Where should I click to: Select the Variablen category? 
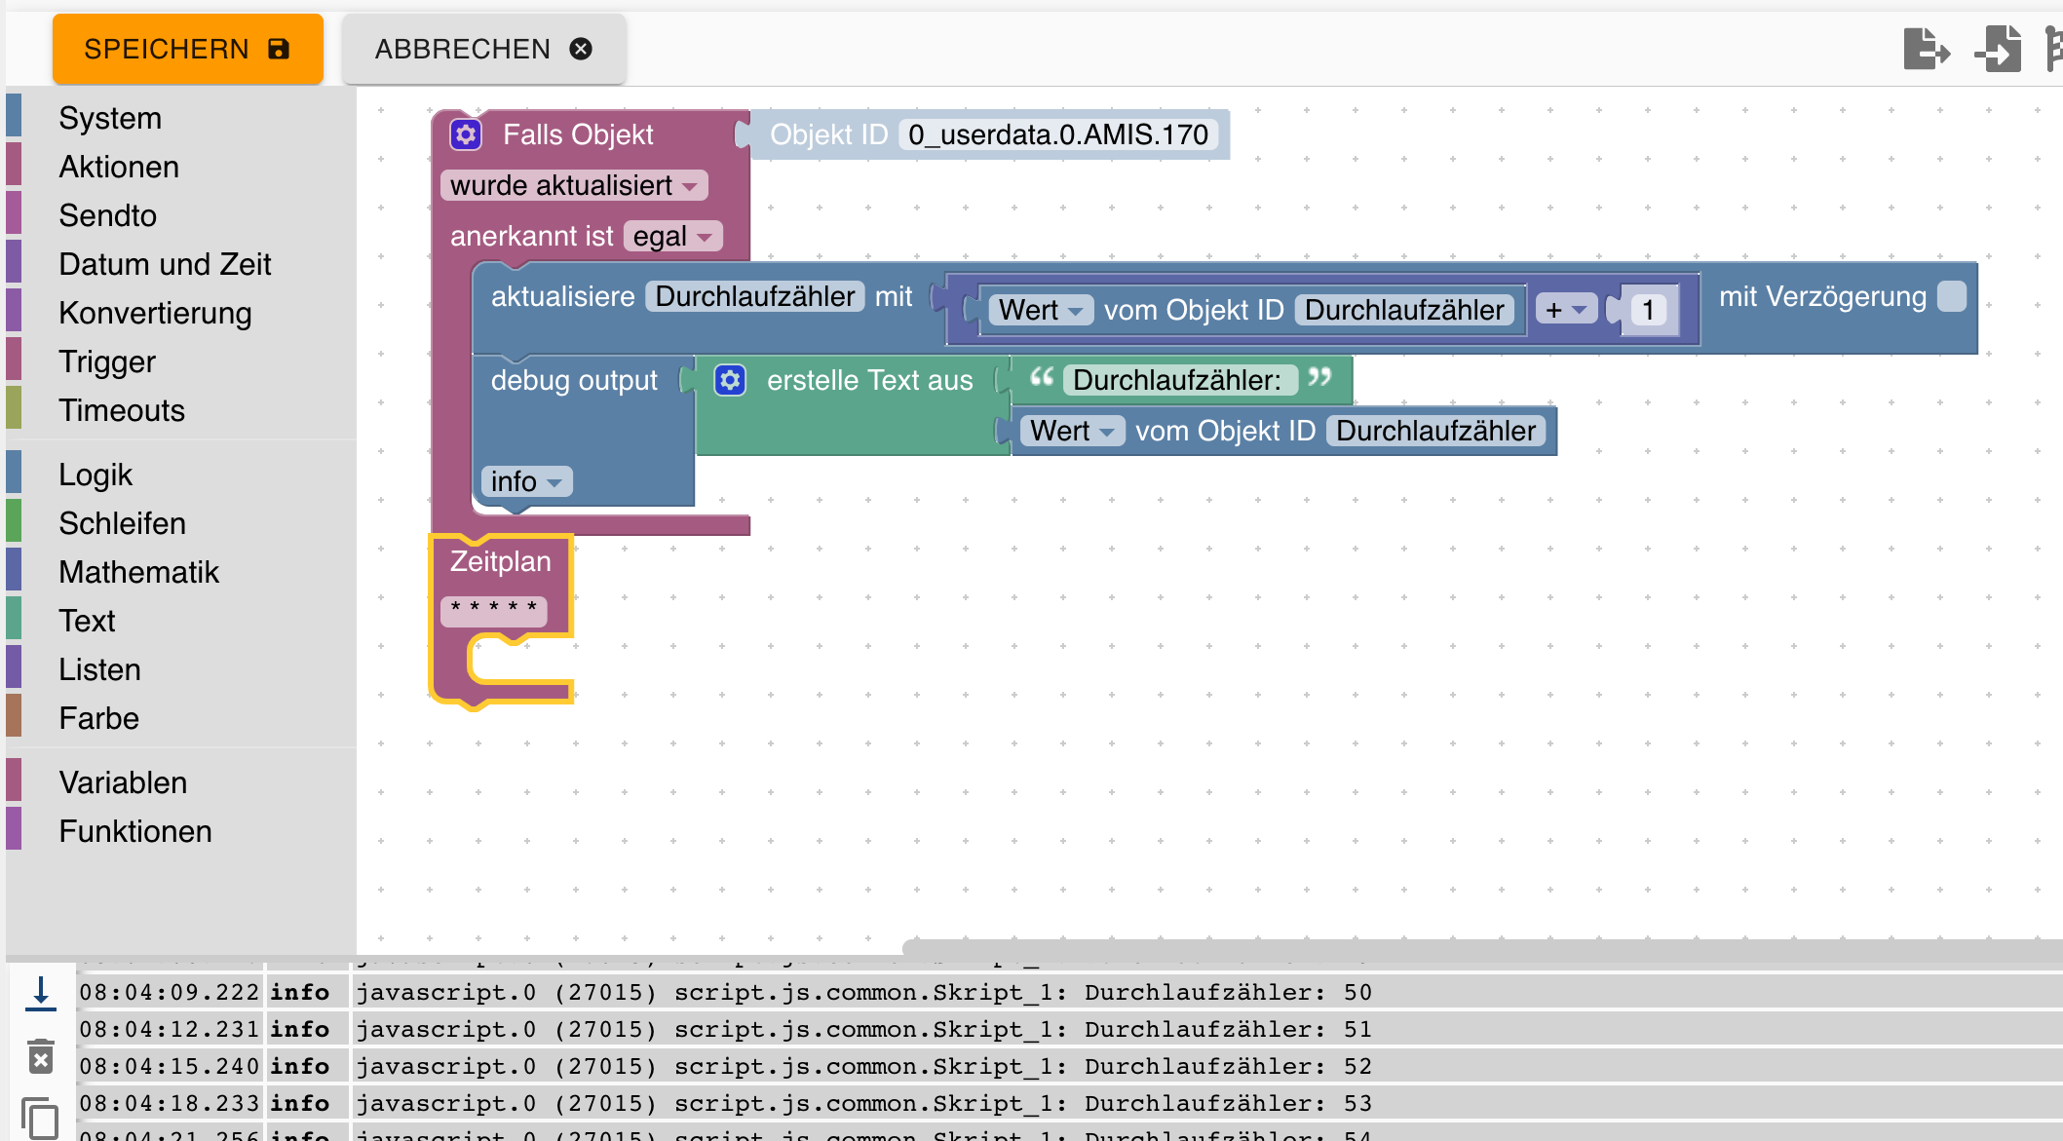coord(123,782)
